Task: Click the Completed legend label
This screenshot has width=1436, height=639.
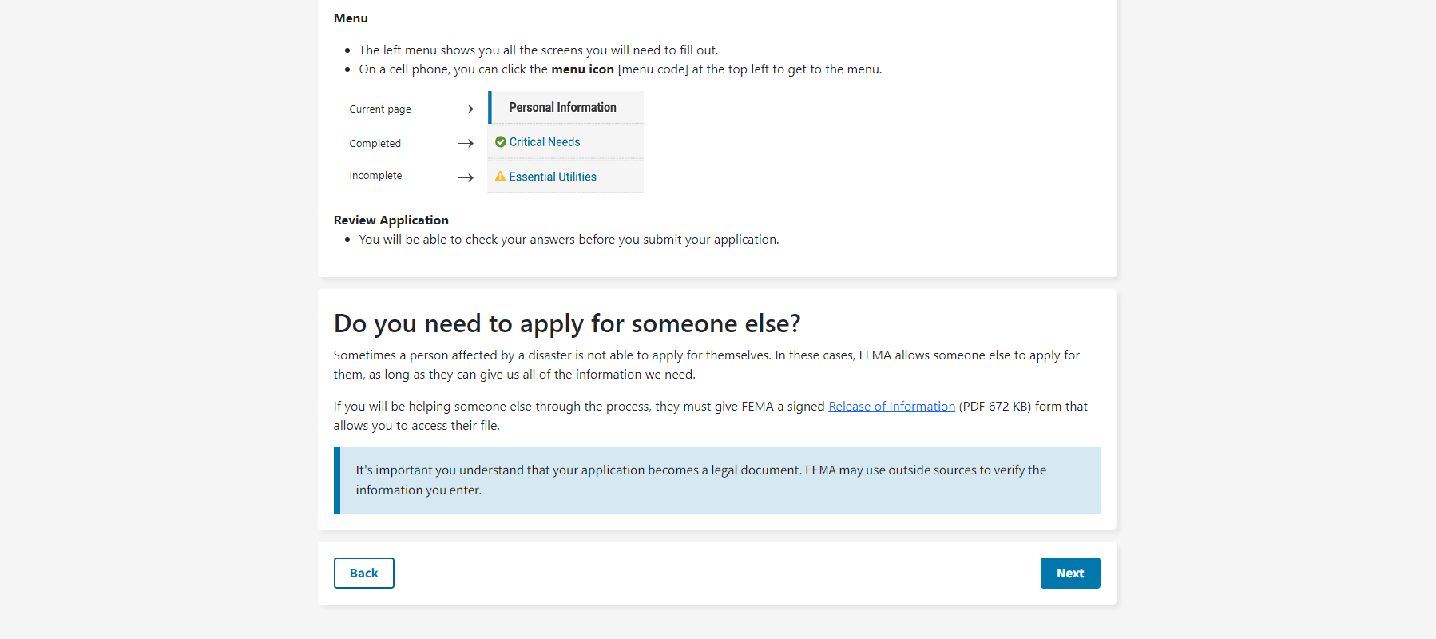Action: click(375, 144)
